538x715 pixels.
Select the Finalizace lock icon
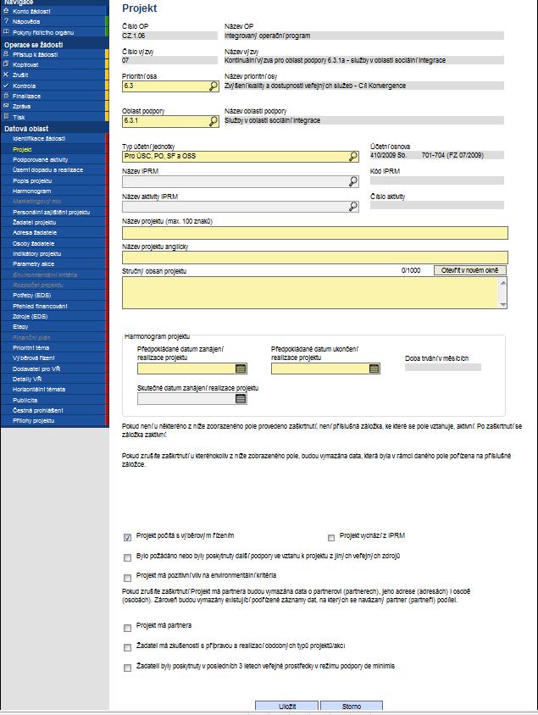coord(6,96)
